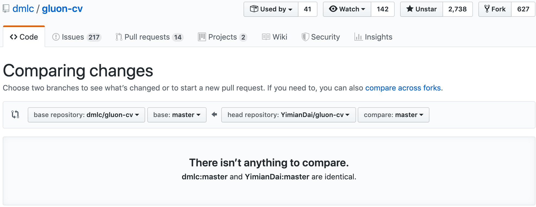This screenshot has width=536, height=207.
Task: Go to the Projects tab
Action: 223,37
